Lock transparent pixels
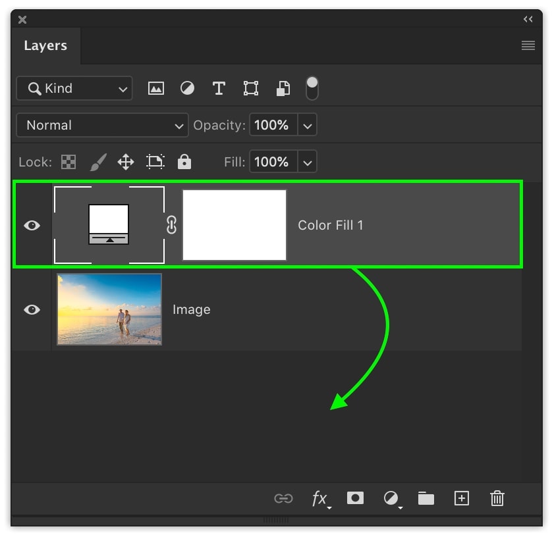This screenshot has height=537, width=552. click(x=69, y=161)
